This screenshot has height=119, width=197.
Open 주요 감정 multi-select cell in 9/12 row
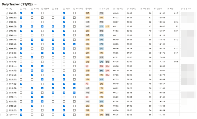[105, 62]
